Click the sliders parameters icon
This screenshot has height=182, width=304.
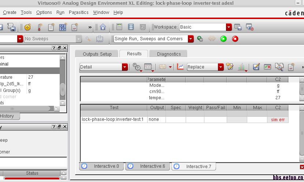click(63, 27)
